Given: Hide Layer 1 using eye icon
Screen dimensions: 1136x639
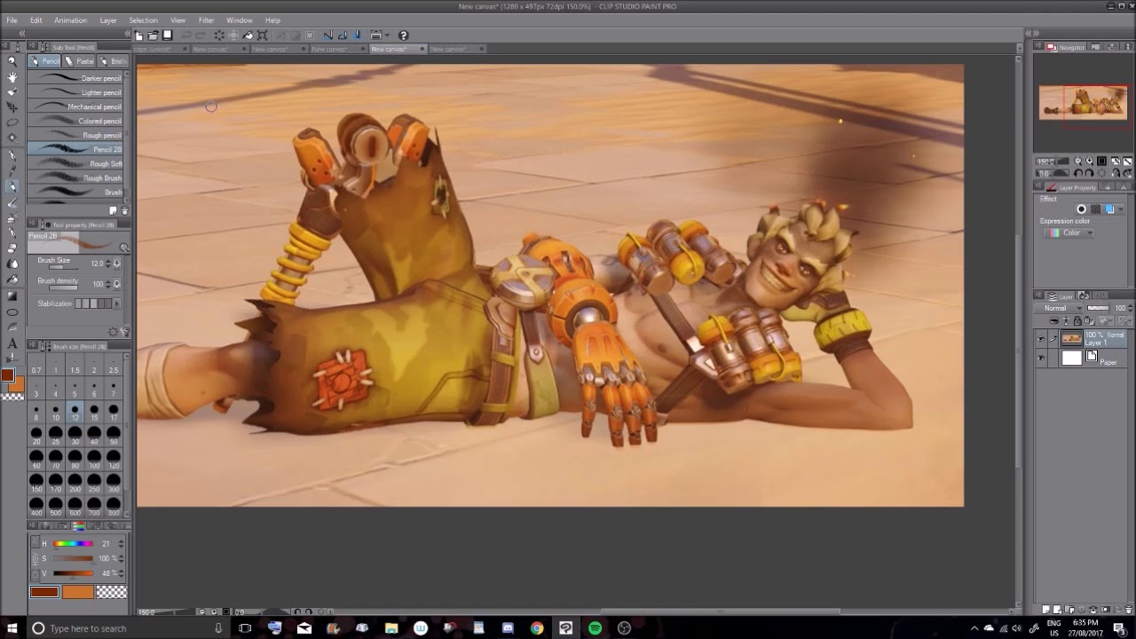Looking at the screenshot, I should [x=1041, y=339].
